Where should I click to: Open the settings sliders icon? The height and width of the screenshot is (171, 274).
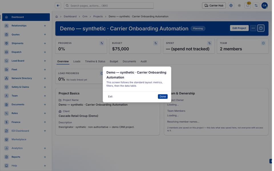256,6
